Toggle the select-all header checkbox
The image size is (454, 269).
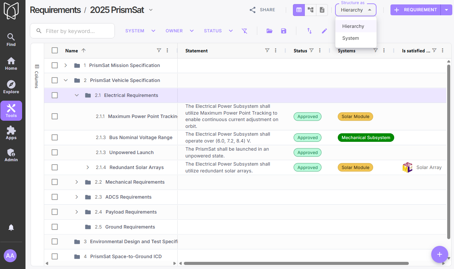[55, 51]
